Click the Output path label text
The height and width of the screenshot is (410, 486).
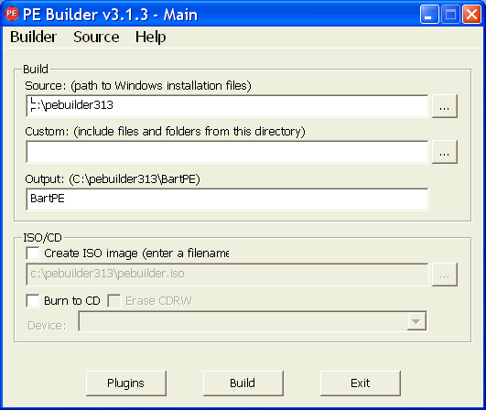pos(113,179)
